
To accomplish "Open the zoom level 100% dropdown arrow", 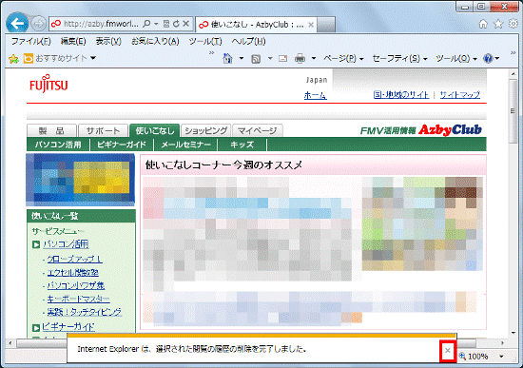I will 501,357.
